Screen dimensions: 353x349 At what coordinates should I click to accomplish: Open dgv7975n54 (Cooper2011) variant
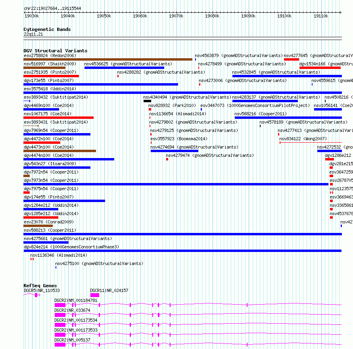pyautogui.click(x=51, y=189)
